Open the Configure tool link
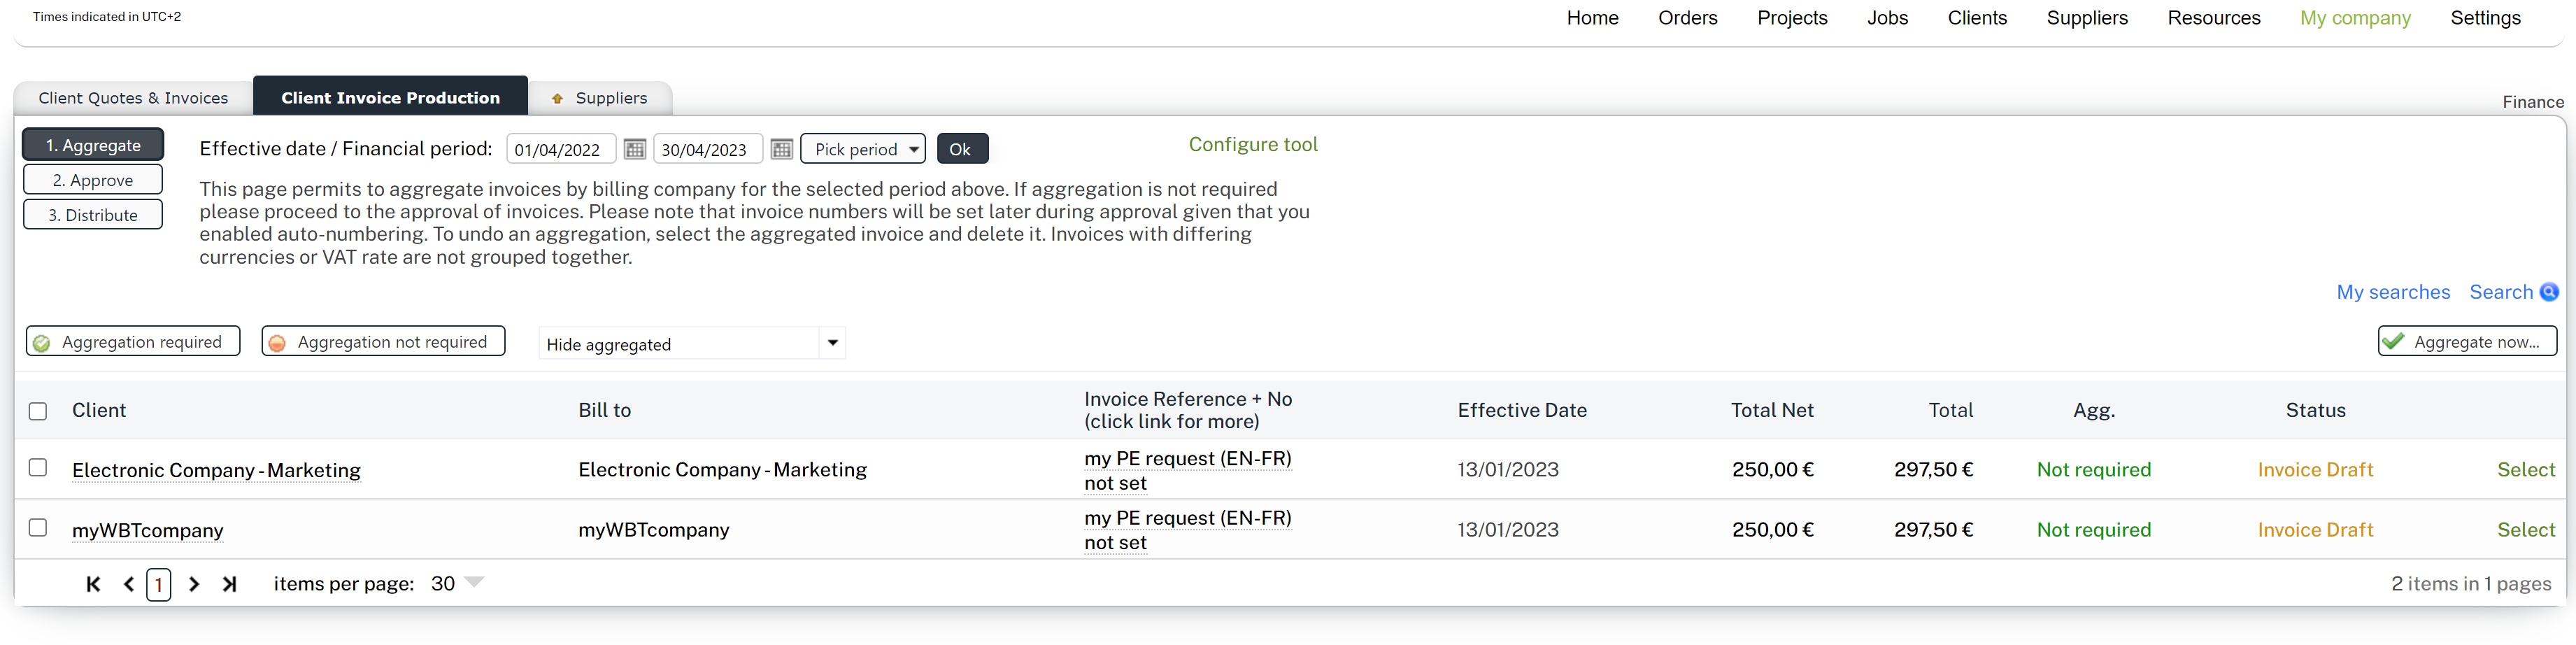This screenshot has width=2576, height=645. (1252, 144)
